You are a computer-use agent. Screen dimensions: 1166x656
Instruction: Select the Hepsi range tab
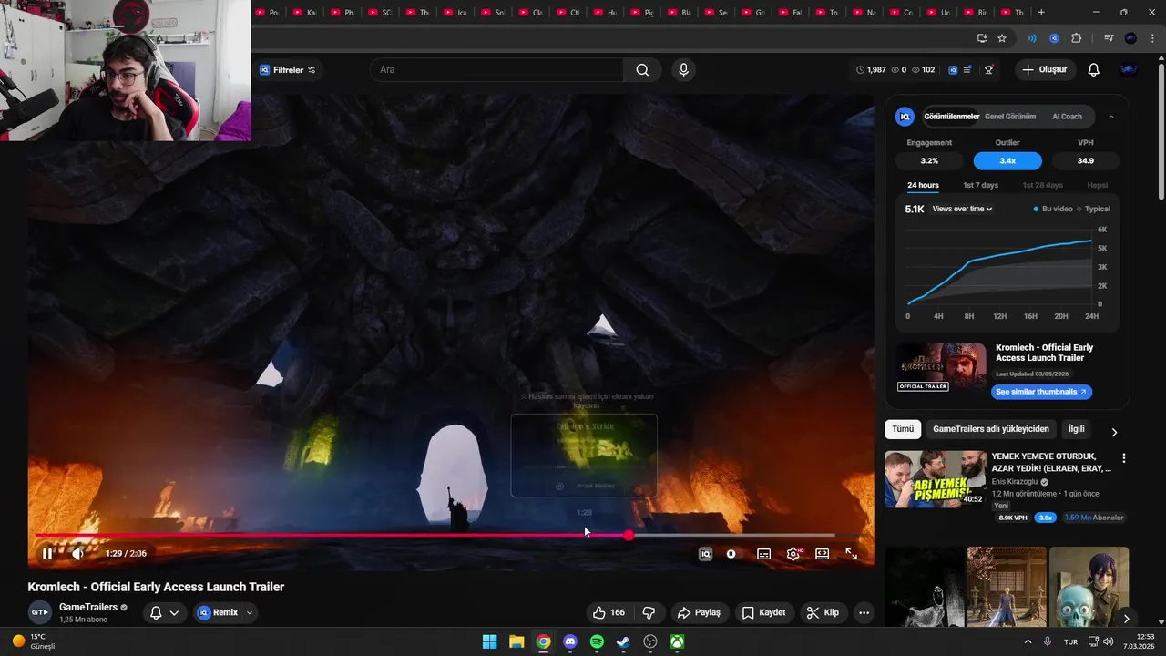coord(1097,186)
